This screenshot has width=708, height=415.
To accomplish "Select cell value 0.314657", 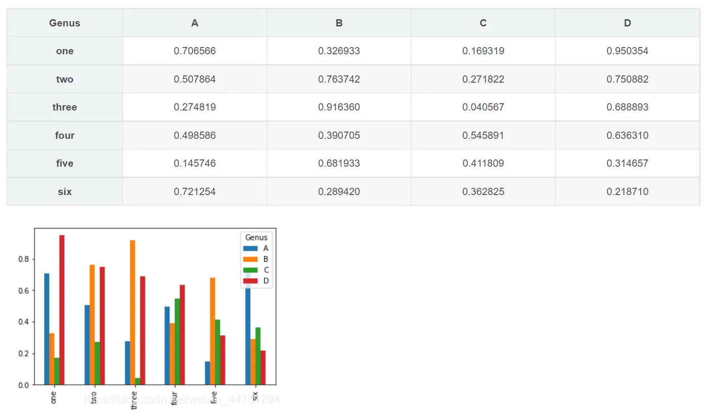I will [x=628, y=163].
